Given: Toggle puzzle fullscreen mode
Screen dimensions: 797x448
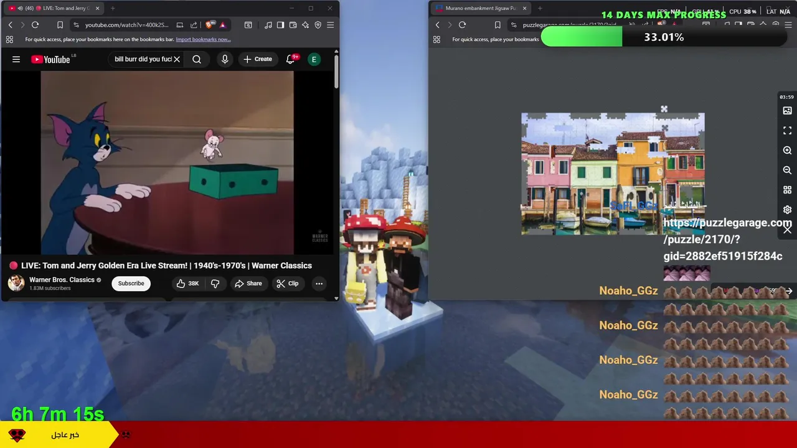Looking at the screenshot, I should [x=787, y=131].
